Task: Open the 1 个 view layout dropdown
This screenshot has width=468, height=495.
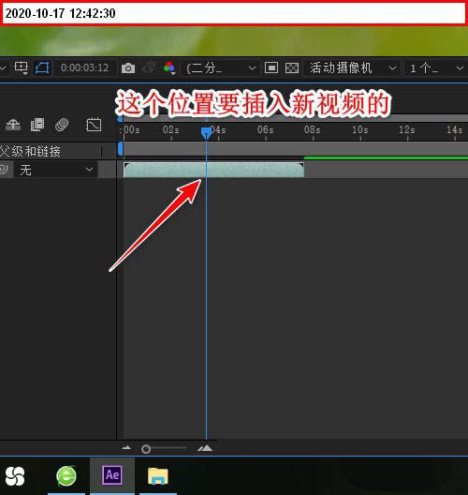Action: pyautogui.click(x=436, y=67)
